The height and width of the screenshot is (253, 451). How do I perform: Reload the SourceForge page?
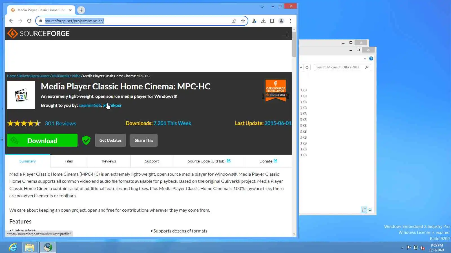[29, 21]
